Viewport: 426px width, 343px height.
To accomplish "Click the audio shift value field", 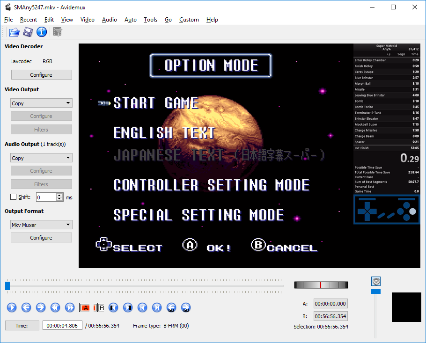I will [x=46, y=197].
